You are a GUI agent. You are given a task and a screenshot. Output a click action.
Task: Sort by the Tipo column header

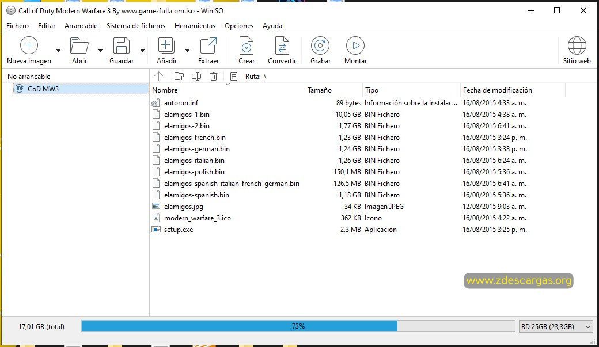tap(411, 90)
